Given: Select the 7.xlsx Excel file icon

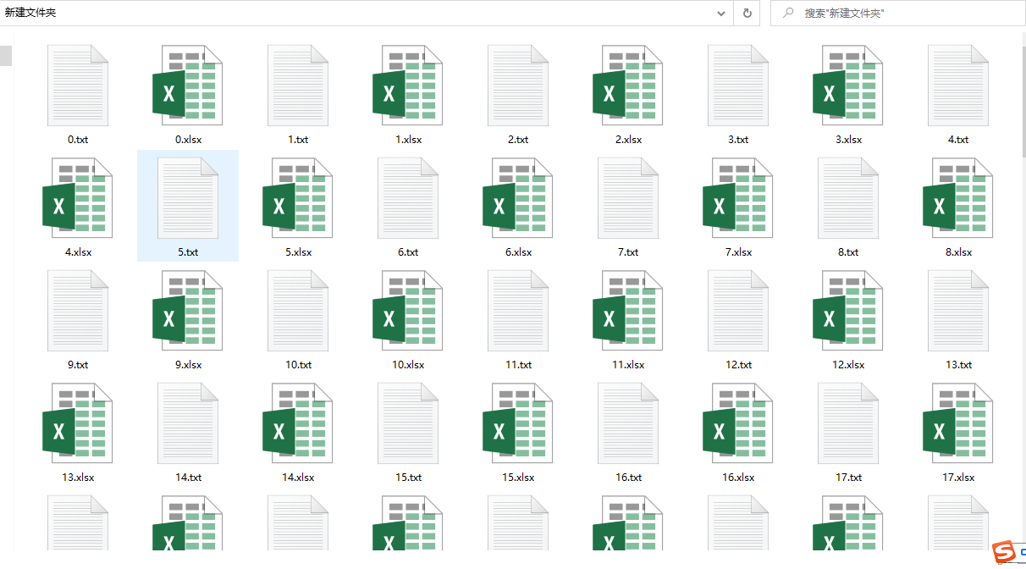Looking at the screenshot, I should pos(738,196).
